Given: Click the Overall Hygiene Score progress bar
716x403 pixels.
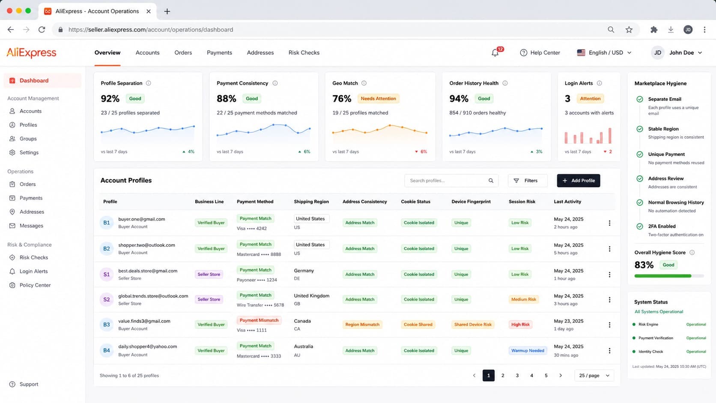Looking at the screenshot, I should (x=669, y=276).
